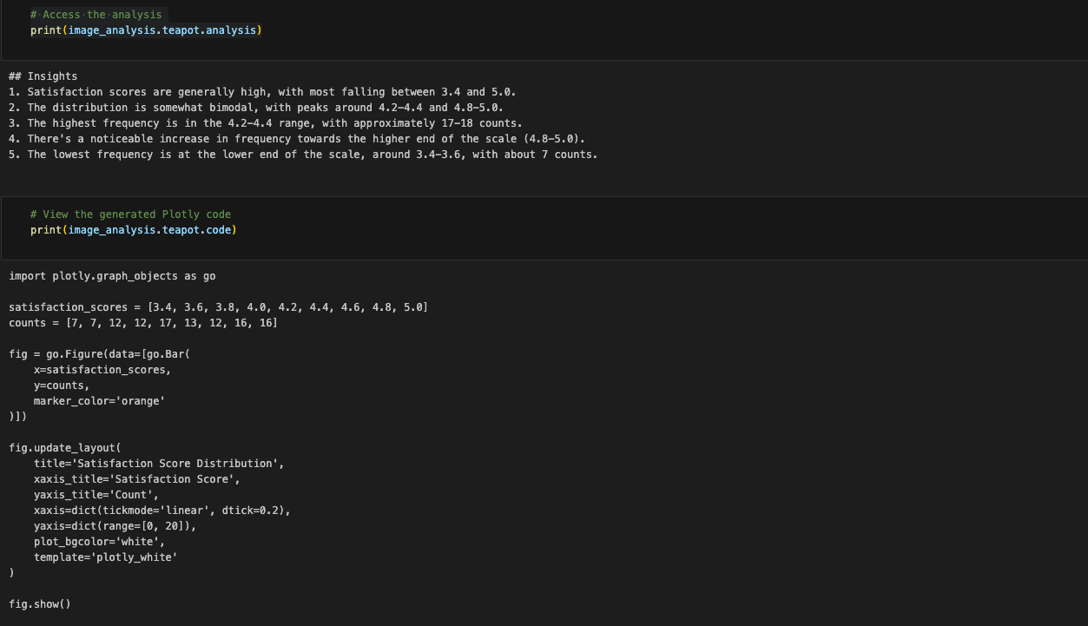Click the fig.show() line

[40, 604]
